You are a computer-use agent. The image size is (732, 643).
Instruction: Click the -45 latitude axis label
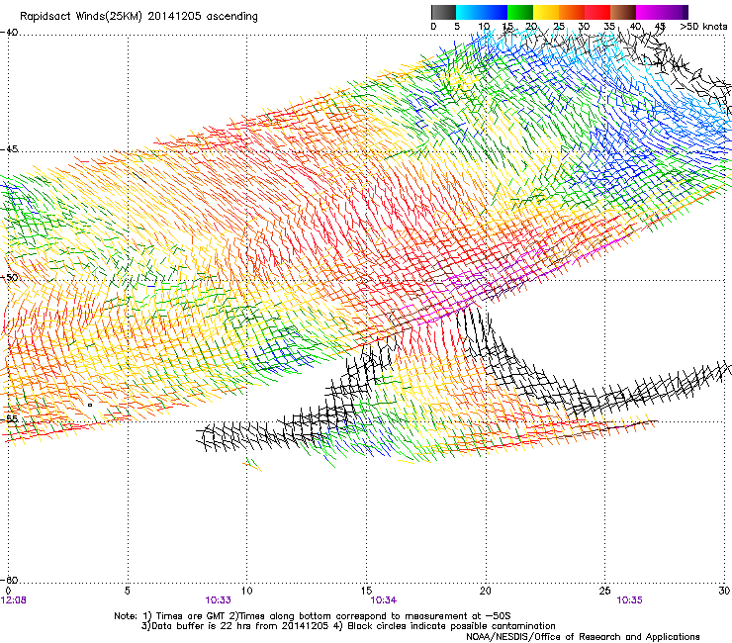pos(9,149)
